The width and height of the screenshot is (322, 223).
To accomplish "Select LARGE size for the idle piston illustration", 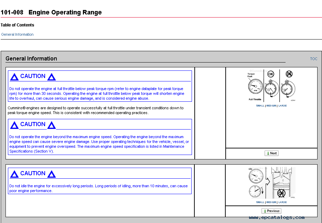I will (282, 202).
